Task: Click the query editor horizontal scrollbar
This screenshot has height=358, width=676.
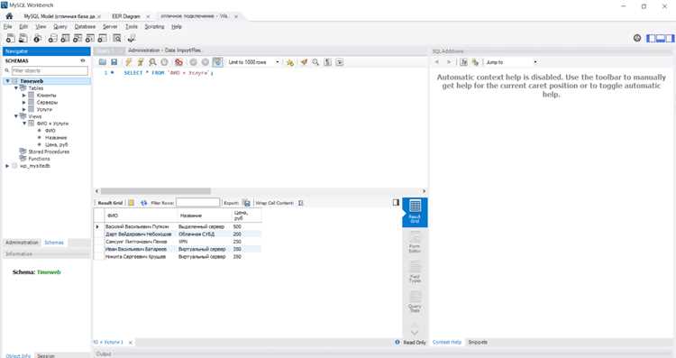Action: point(156,191)
